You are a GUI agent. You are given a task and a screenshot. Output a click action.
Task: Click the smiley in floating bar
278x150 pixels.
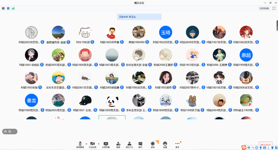pos(5,131)
